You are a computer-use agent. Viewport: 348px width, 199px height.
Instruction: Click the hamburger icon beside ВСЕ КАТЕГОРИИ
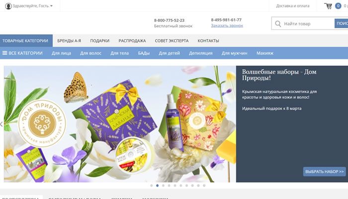tap(4, 53)
